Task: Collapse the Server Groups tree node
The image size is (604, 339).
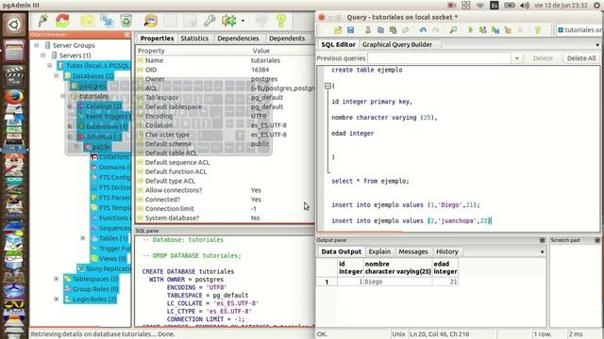Action: point(37,45)
